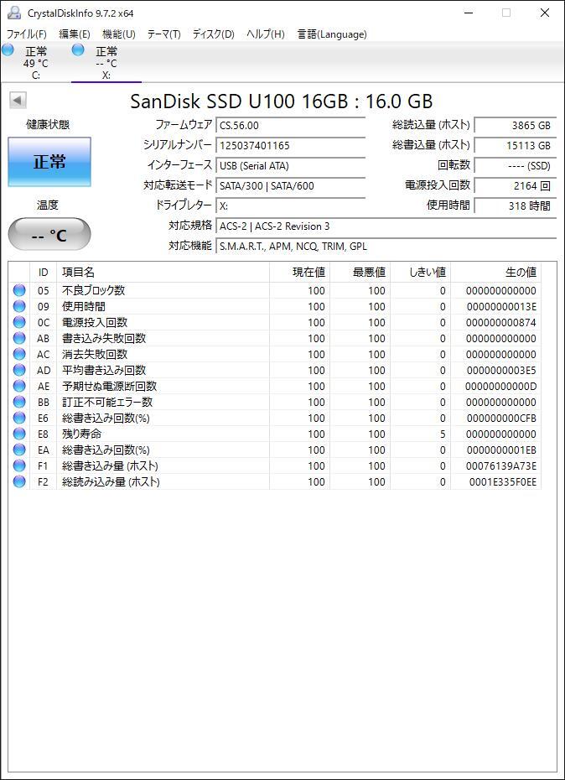The height and width of the screenshot is (780, 565).
Task: Click the 現在値 column header
Action: click(299, 272)
